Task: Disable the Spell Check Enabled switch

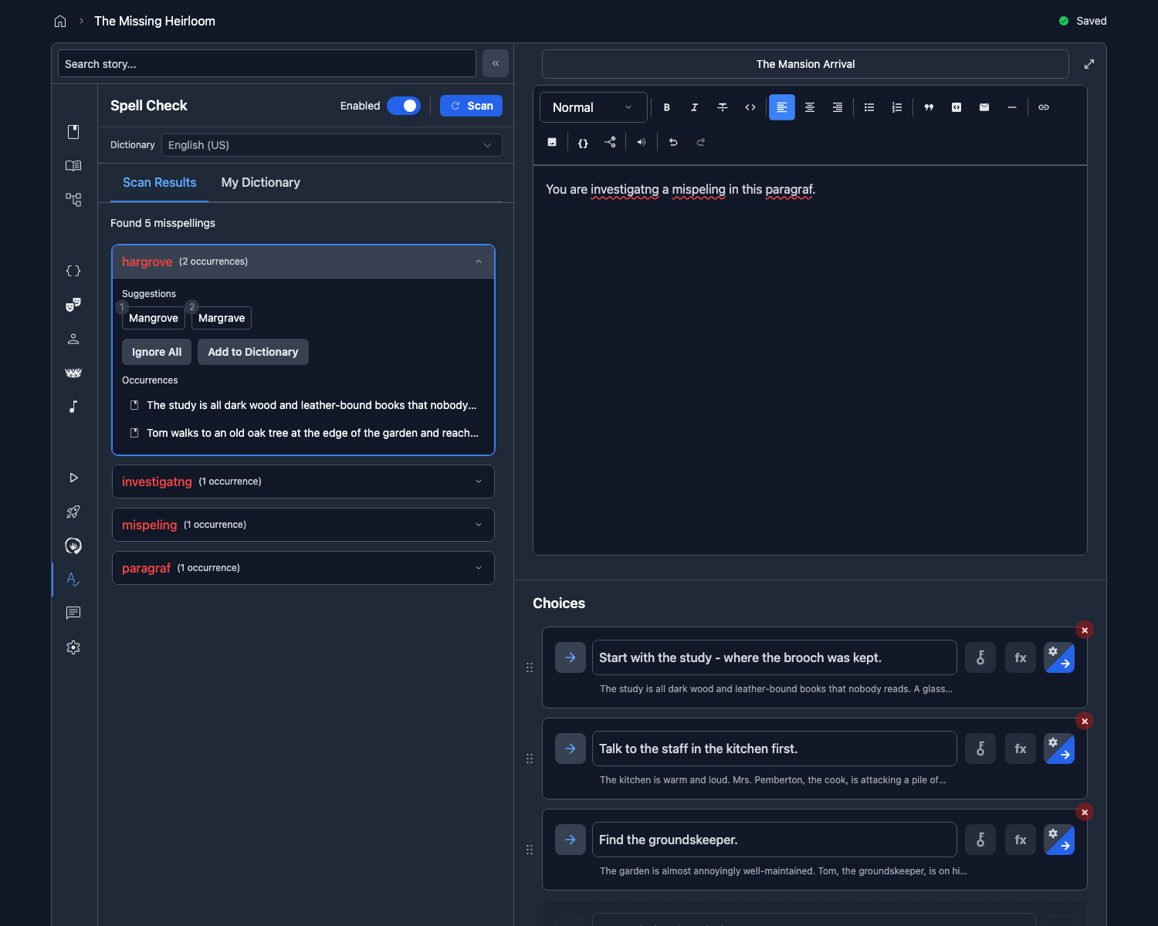Action: click(x=404, y=106)
